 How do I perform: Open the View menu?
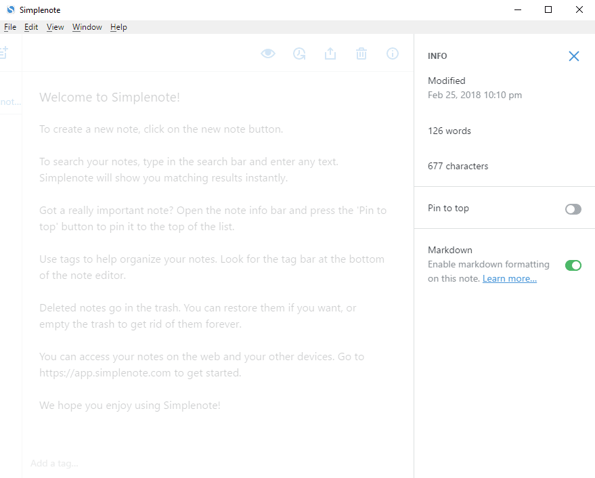pyautogui.click(x=55, y=27)
